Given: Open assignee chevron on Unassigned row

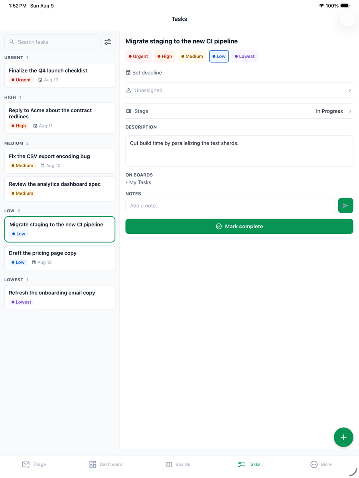Looking at the screenshot, I should tap(350, 90).
